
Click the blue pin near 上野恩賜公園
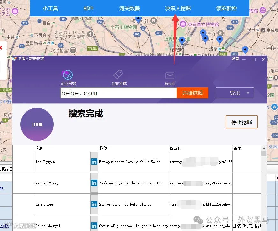coord(182,40)
